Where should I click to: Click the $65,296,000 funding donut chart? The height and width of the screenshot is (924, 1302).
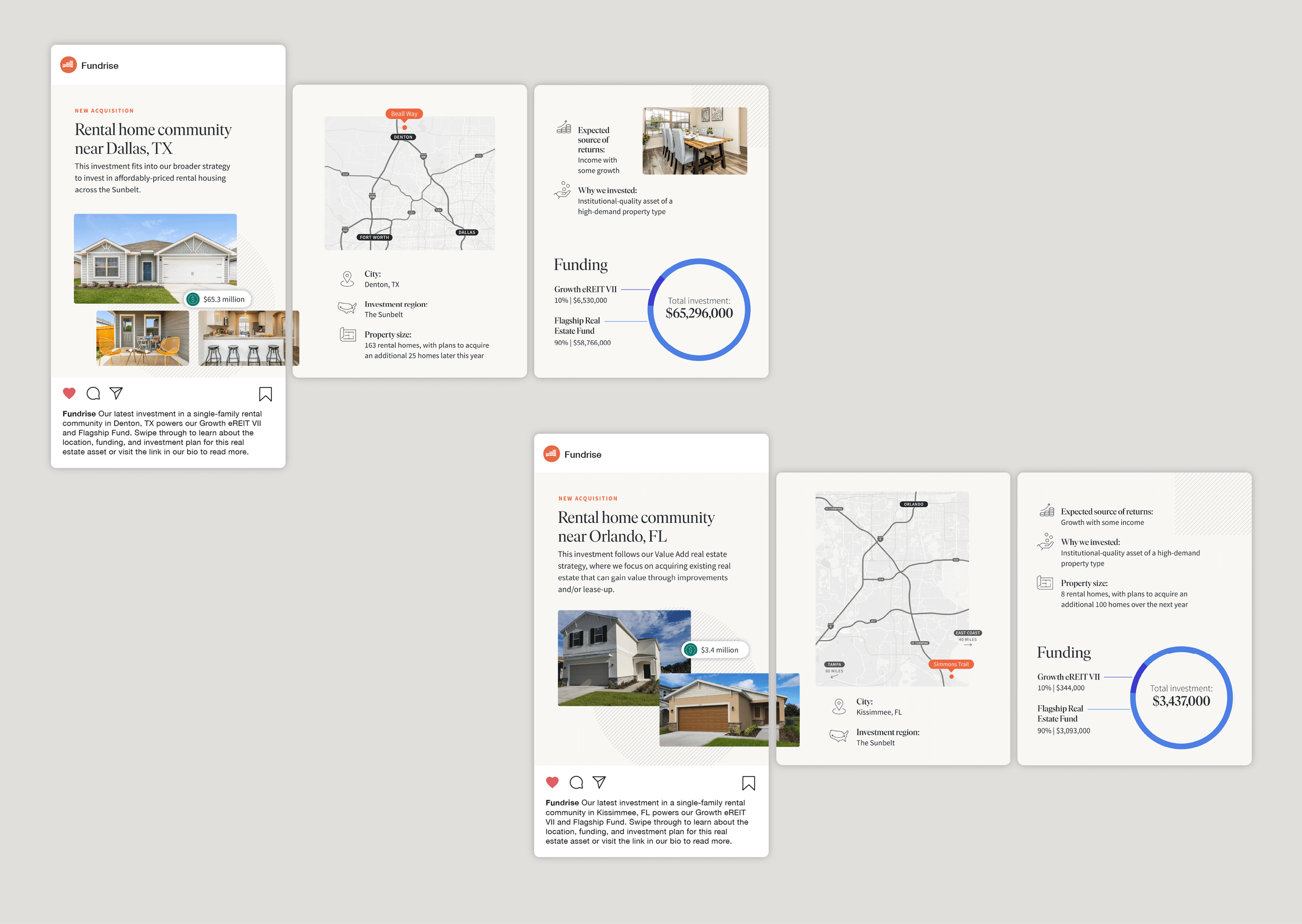699,309
